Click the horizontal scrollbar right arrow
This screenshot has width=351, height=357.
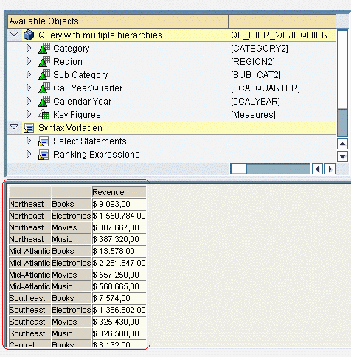click(330, 169)
